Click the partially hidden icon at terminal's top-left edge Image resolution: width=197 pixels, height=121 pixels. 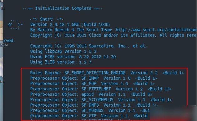[2, 8]
